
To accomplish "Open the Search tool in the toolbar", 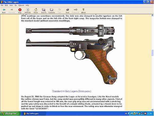I will 44,11.
